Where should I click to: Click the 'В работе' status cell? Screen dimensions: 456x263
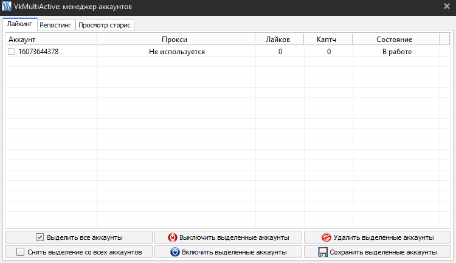coord(396,52)
